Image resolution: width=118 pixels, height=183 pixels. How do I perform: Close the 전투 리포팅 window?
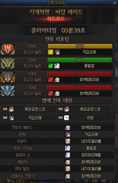(115, 3)
